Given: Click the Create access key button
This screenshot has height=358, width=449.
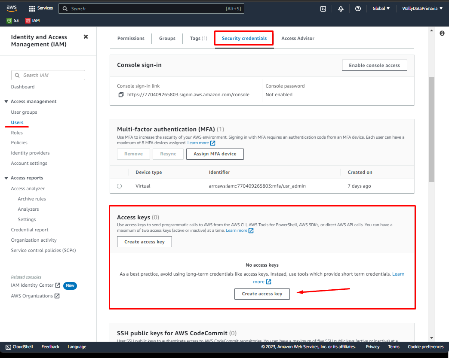Looking at the screenshot, I should pyautogui.click(x=262, y=294).
